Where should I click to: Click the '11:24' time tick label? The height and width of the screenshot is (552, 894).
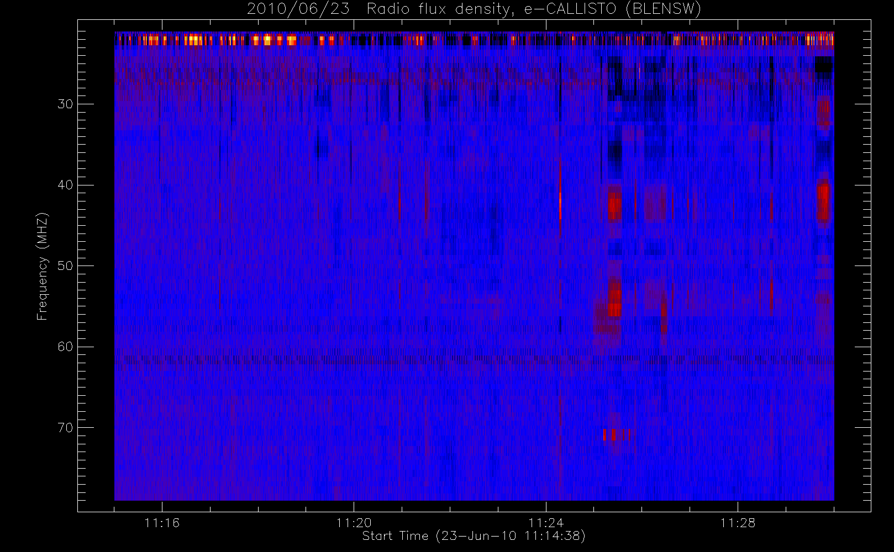(546, 523)
